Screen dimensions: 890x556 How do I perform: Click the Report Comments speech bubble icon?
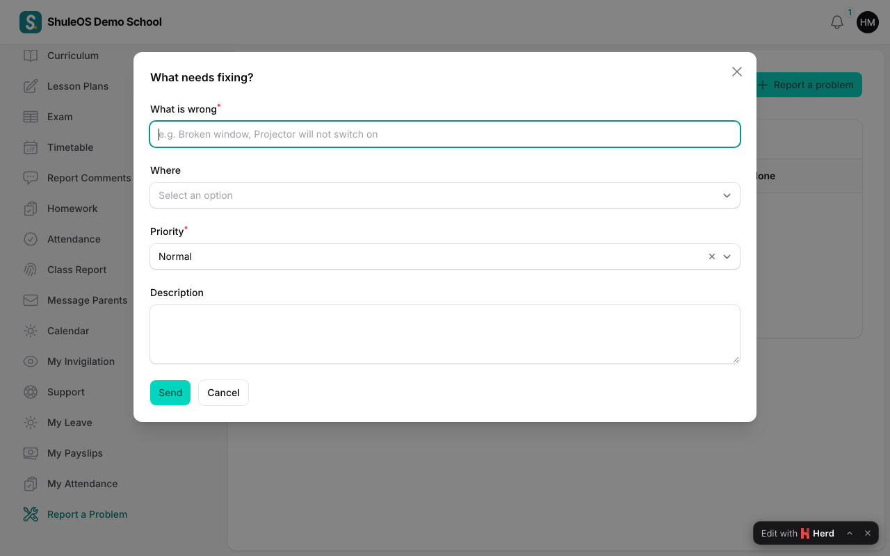coord(31,178)
